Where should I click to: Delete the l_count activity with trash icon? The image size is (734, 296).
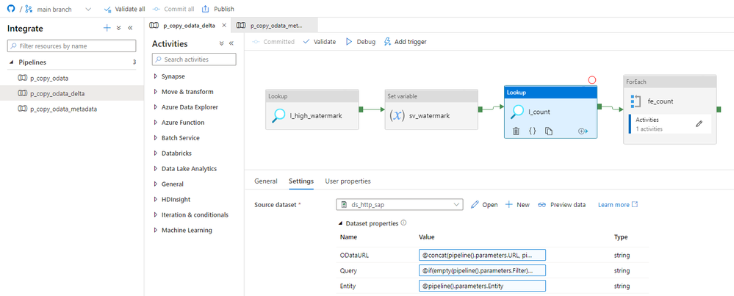coord(516,131)
